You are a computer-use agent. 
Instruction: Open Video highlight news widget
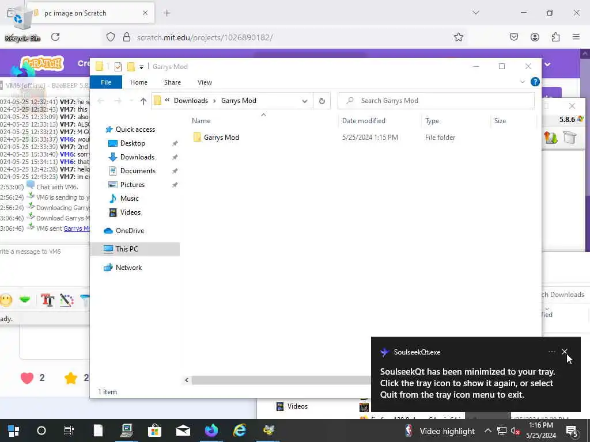coord(440,431)
